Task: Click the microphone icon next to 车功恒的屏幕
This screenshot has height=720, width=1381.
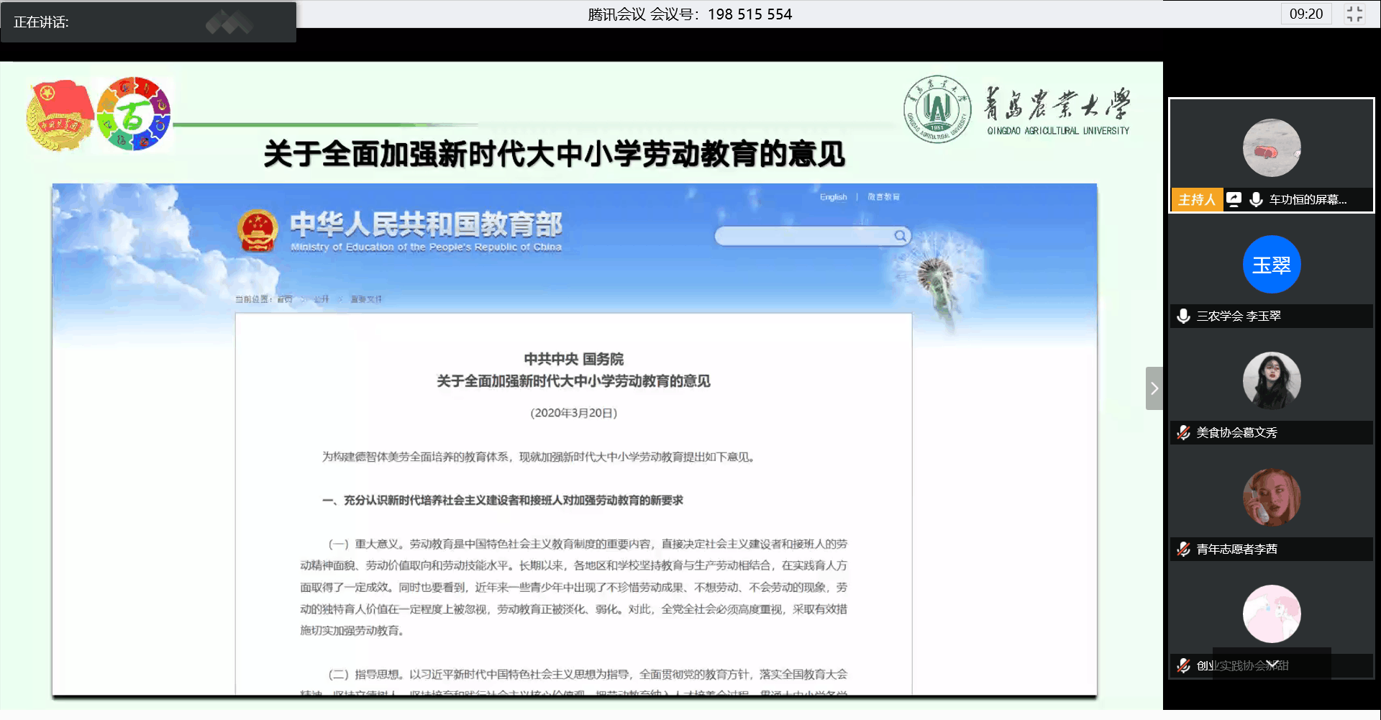Action: (1256, 199)
